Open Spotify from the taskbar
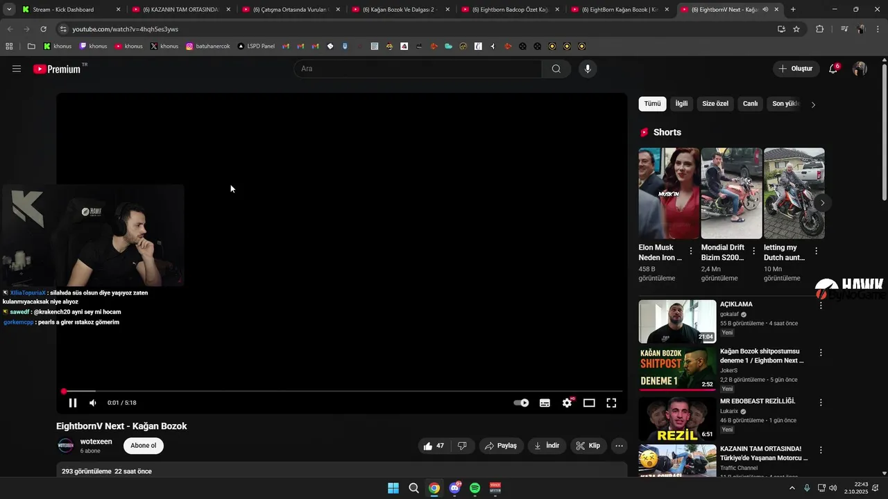Viewport: 888px width, 499px height. pos(475,488)
